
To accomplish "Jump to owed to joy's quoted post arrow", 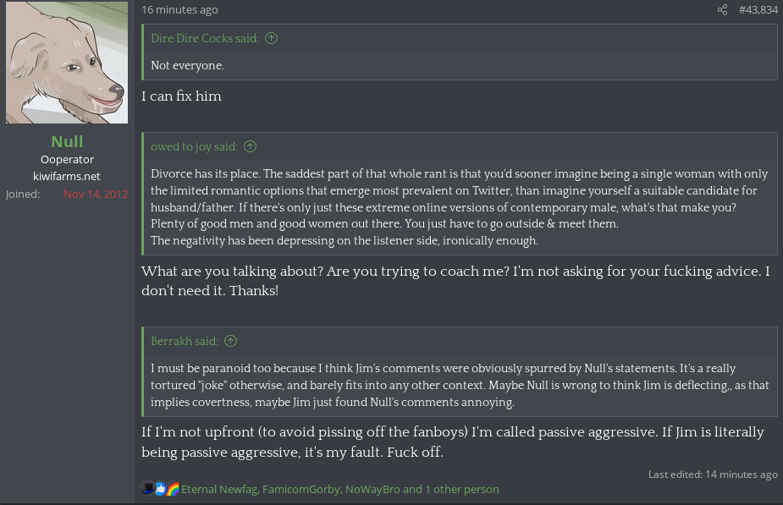I will click(x=250, y=146).
